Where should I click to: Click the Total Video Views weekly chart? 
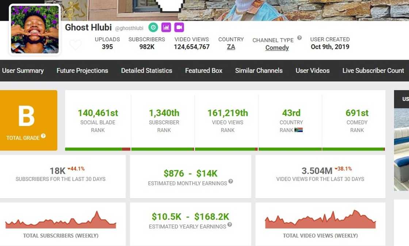[320, 220]
